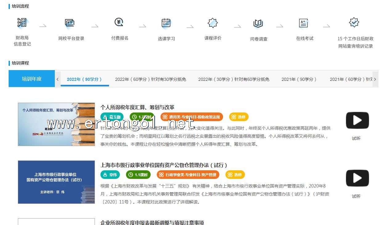Viewport: 390px width, 225px height.
Task: Open course title 上海市市级行政事业单位国有资产公物仓管理办法
Action: (164, 165)
